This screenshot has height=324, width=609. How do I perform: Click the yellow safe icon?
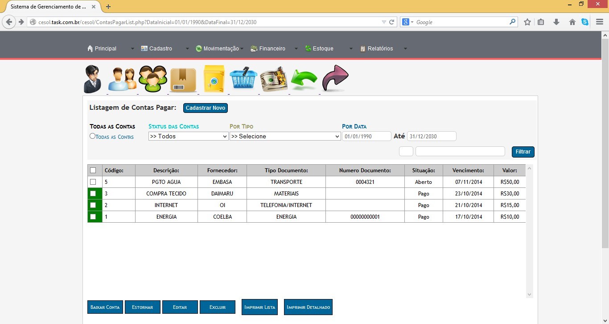[x=214, y=79]
